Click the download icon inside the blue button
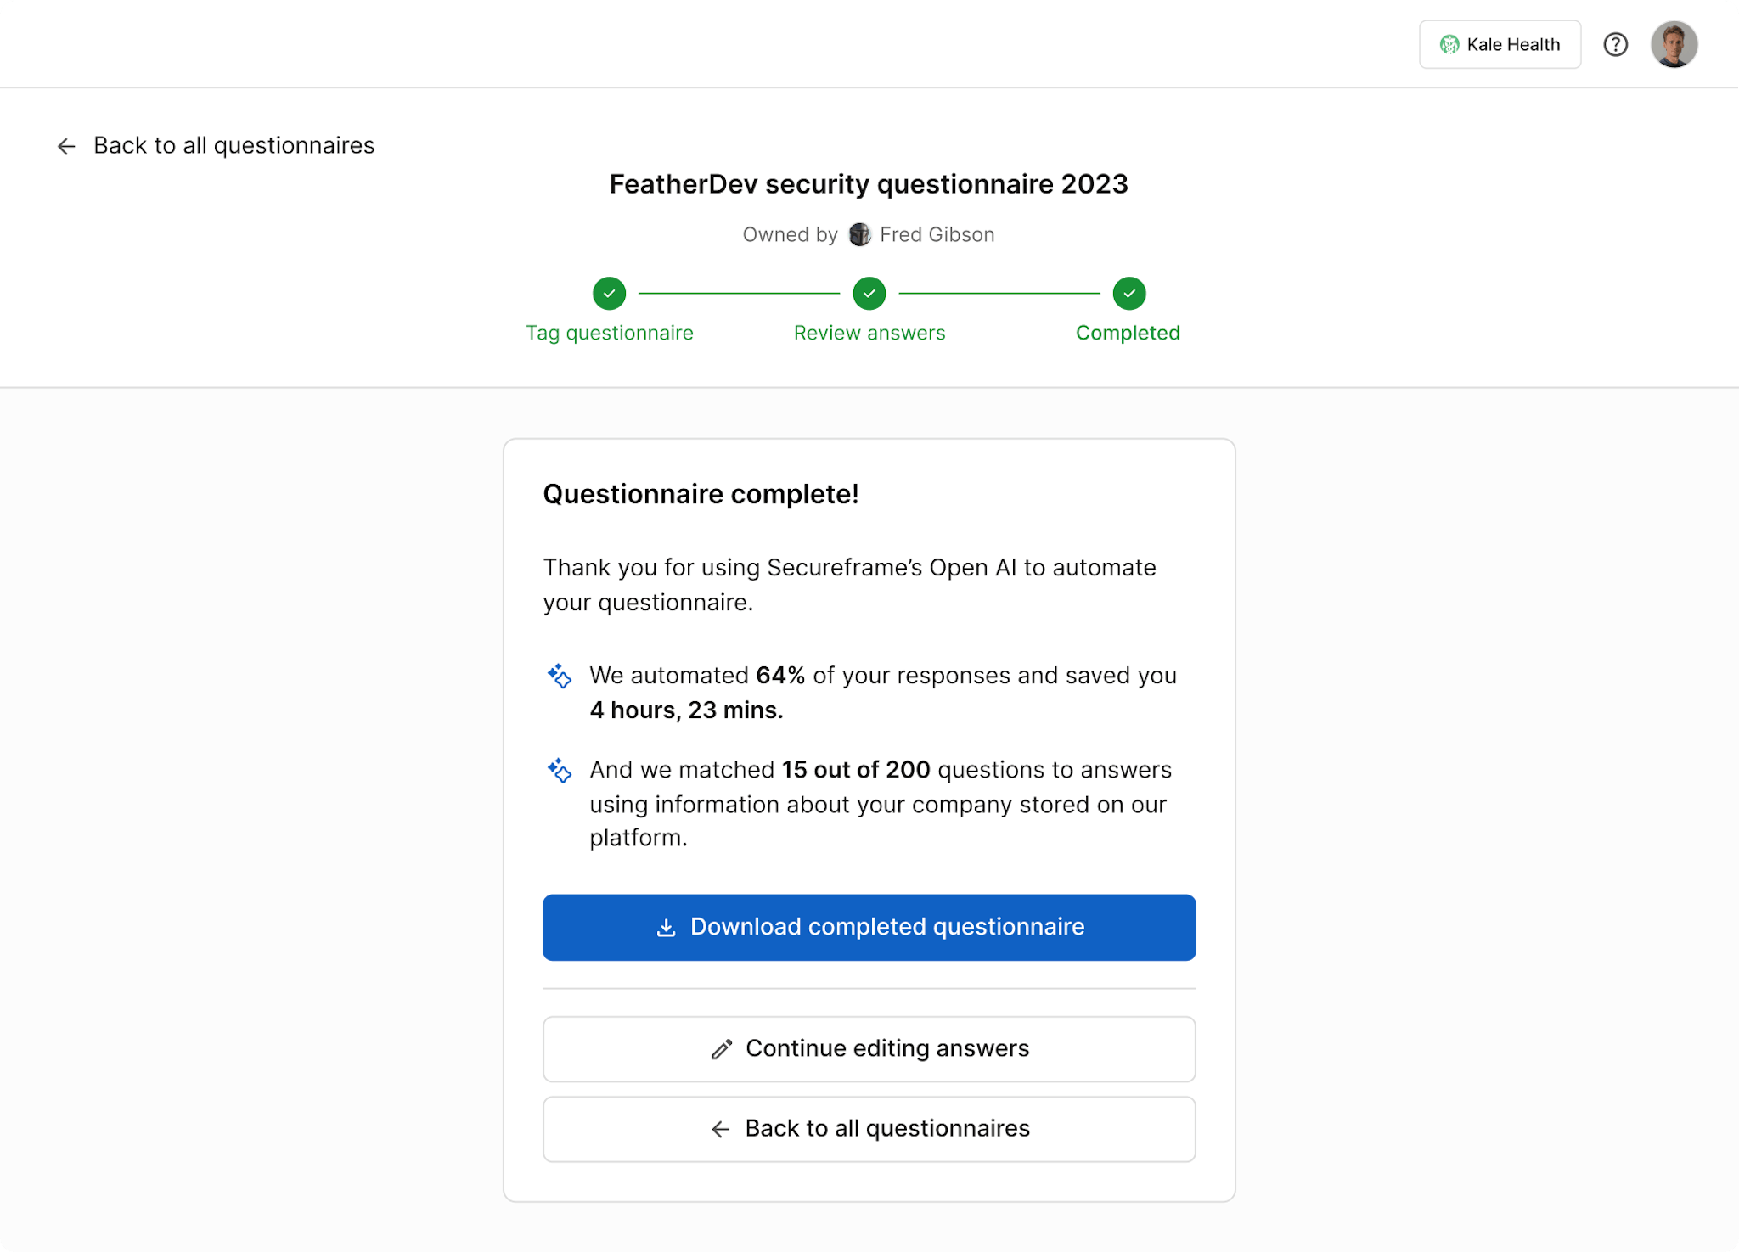Viewport: 1739px width, 1252px height. pyautogui.click(x=666, y=927)
